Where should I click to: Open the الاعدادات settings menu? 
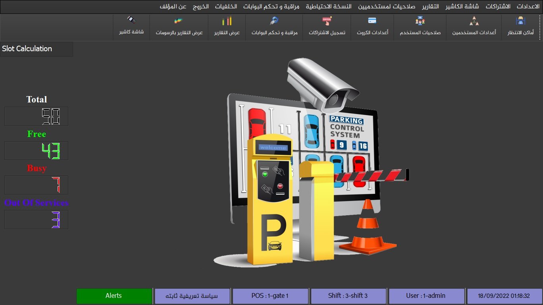(x=527, y=7)
